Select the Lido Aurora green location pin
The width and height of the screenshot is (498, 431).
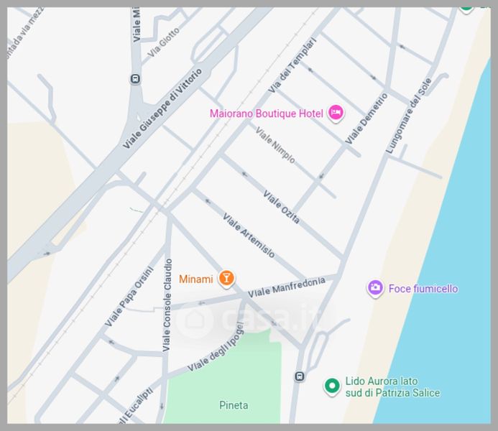[x=332, y=386]
